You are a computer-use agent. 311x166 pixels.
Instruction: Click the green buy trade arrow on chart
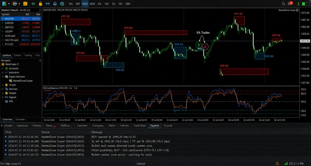[199, 45]
